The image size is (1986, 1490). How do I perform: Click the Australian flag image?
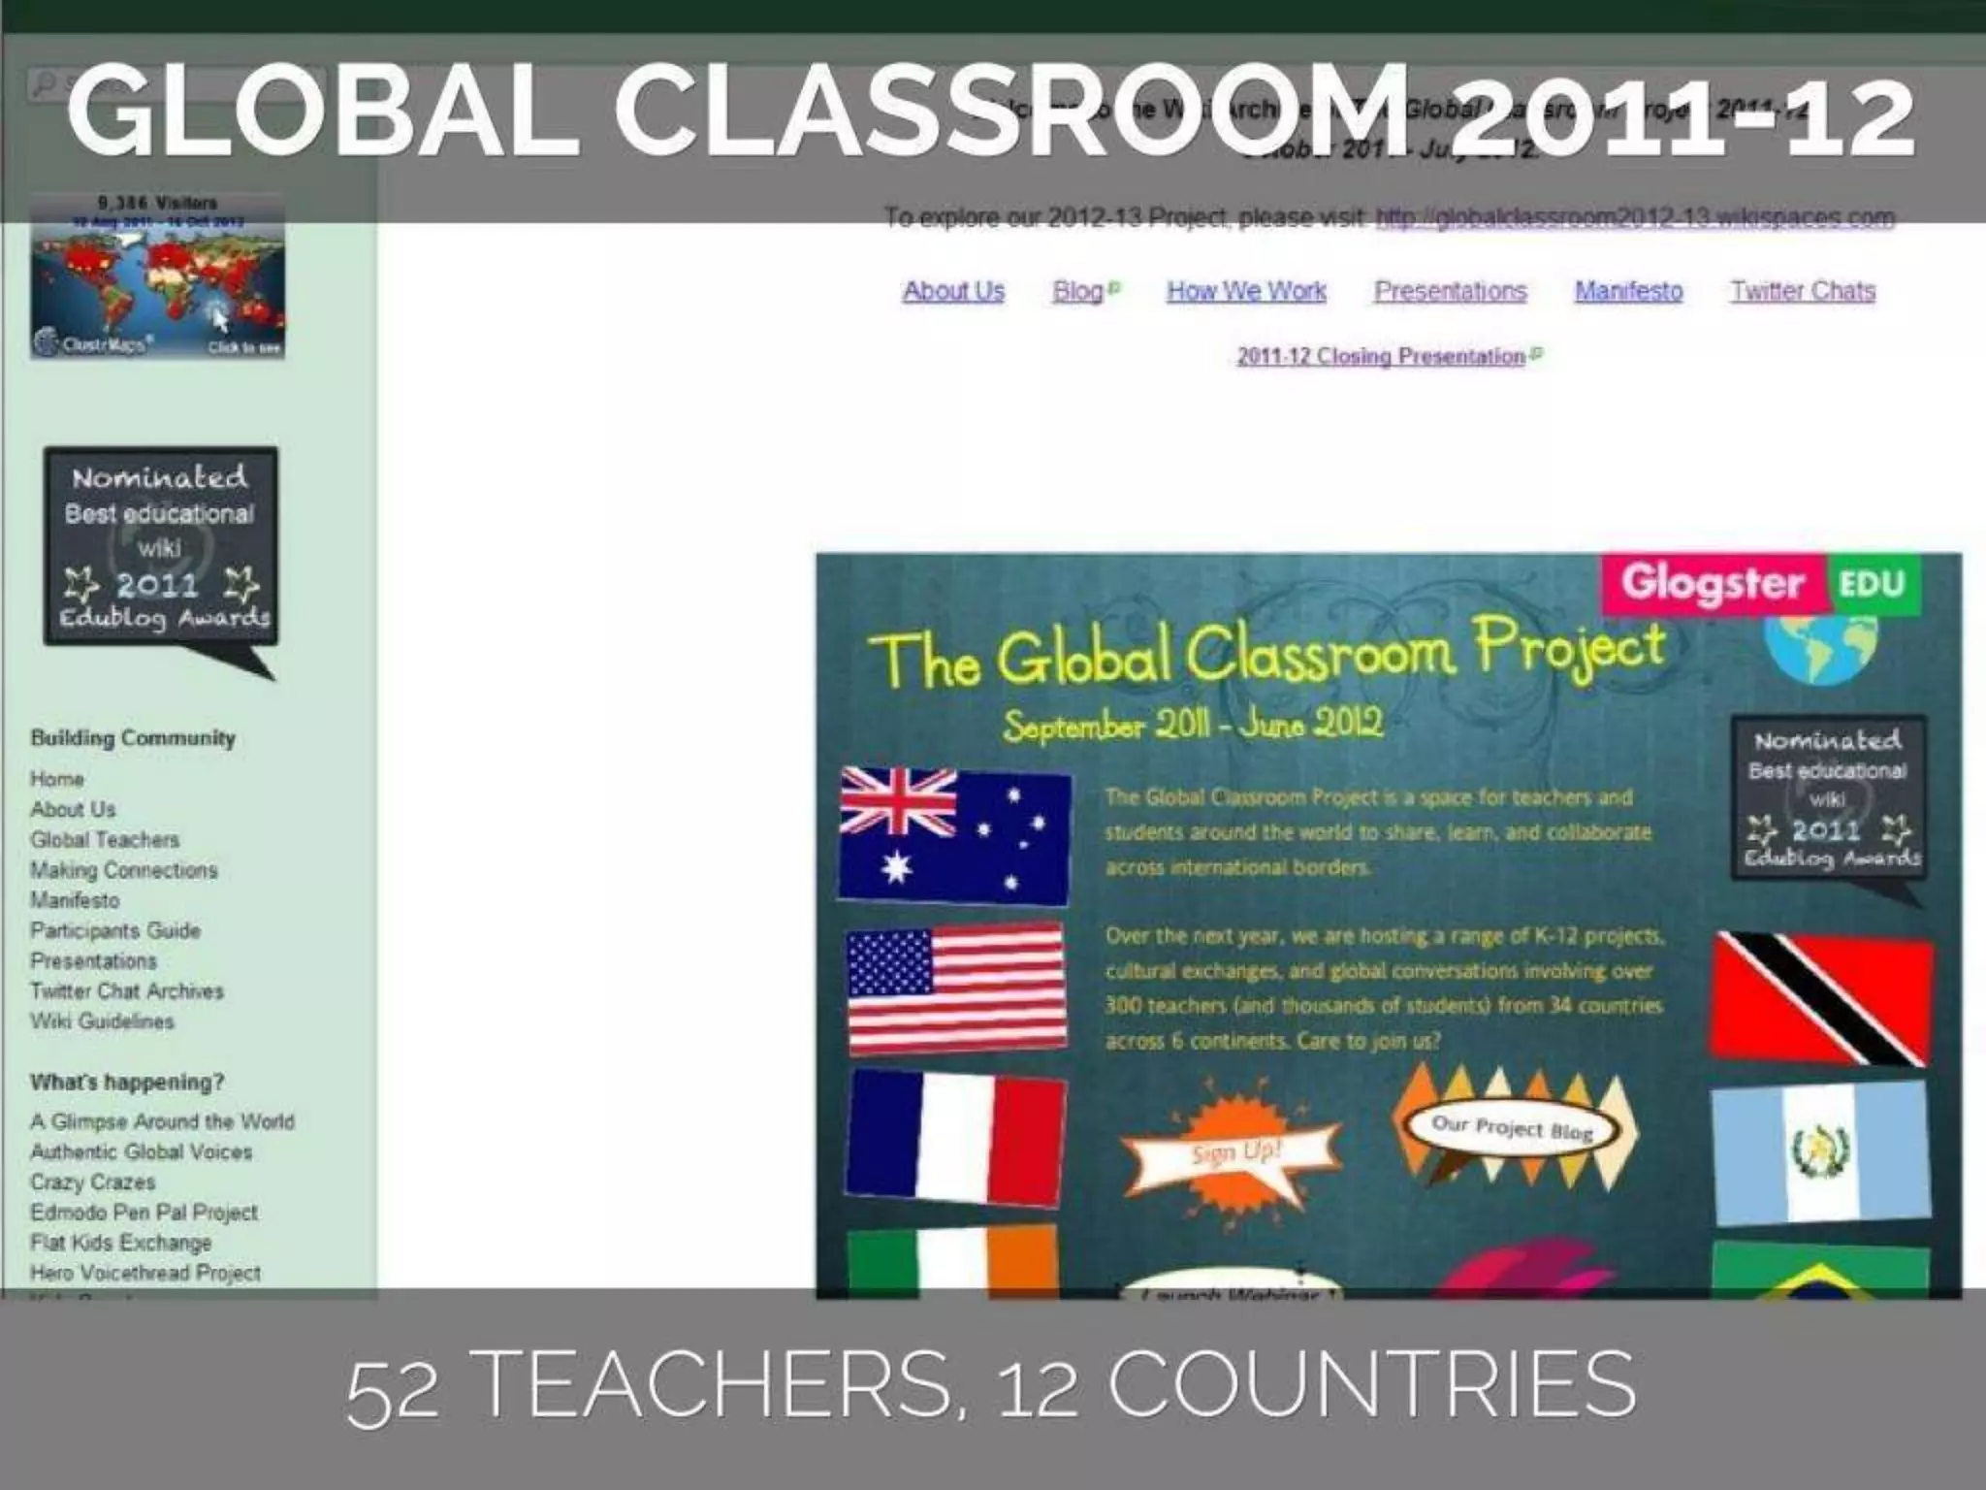(x=955, y=835)
